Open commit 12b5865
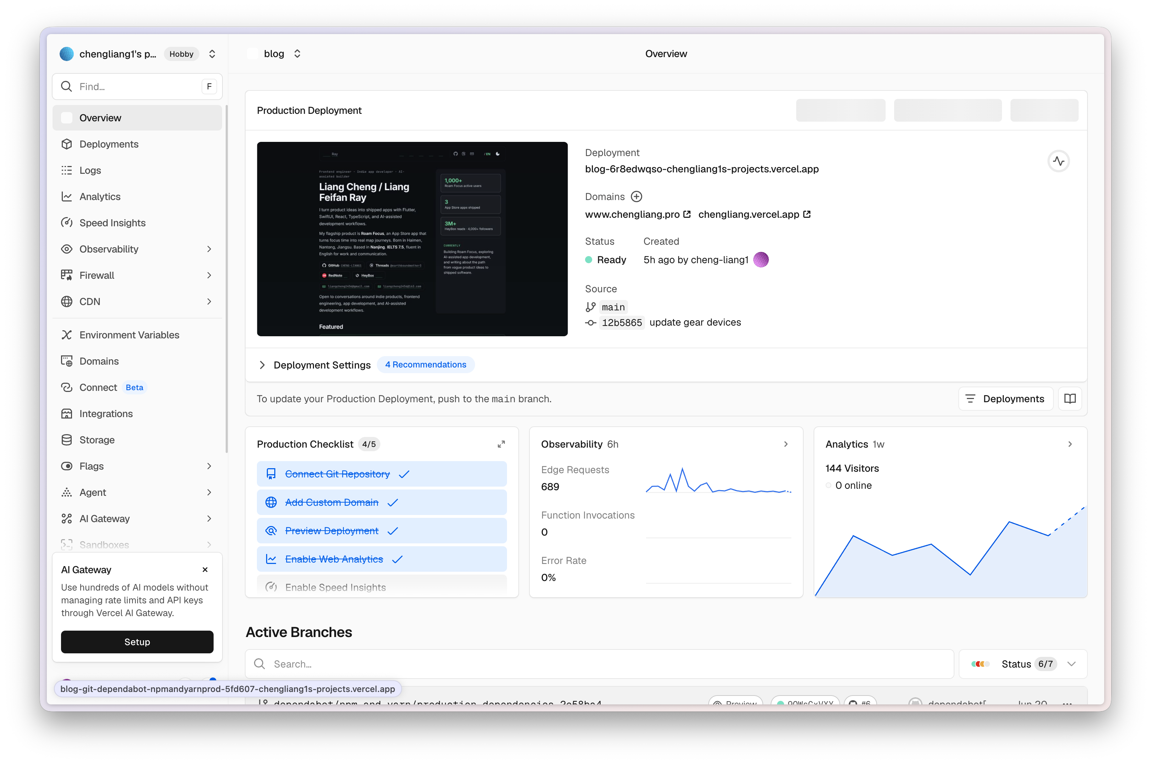 (x=622, y=322)
